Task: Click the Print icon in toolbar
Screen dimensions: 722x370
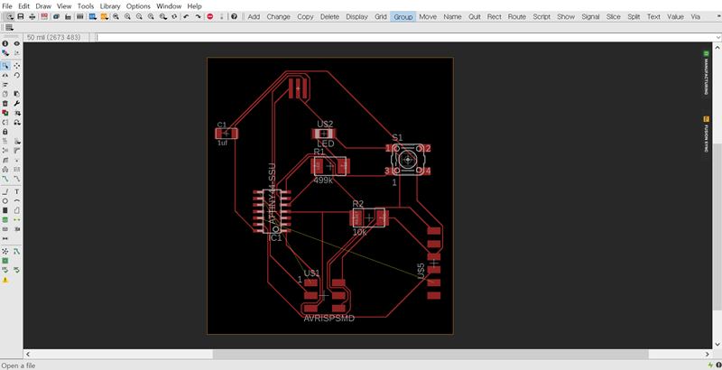Action: 32,16
